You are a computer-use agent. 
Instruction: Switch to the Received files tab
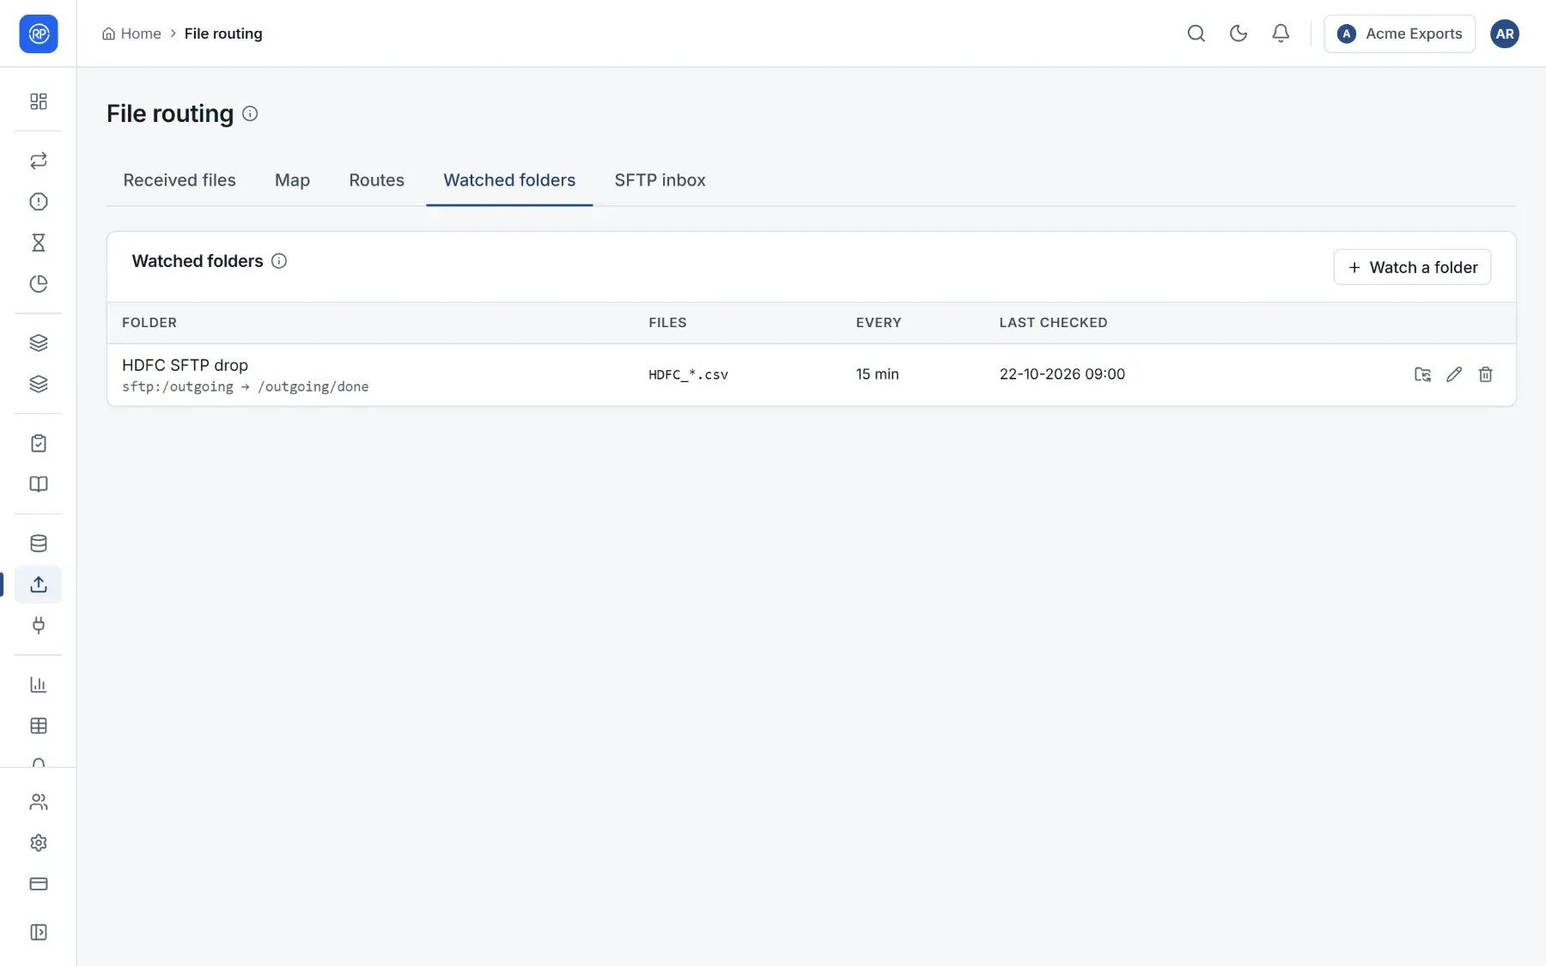click(180, 180)
